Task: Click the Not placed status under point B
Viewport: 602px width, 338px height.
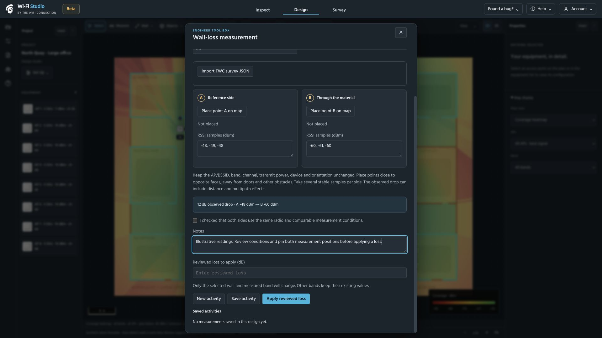Action: [316, 124]
